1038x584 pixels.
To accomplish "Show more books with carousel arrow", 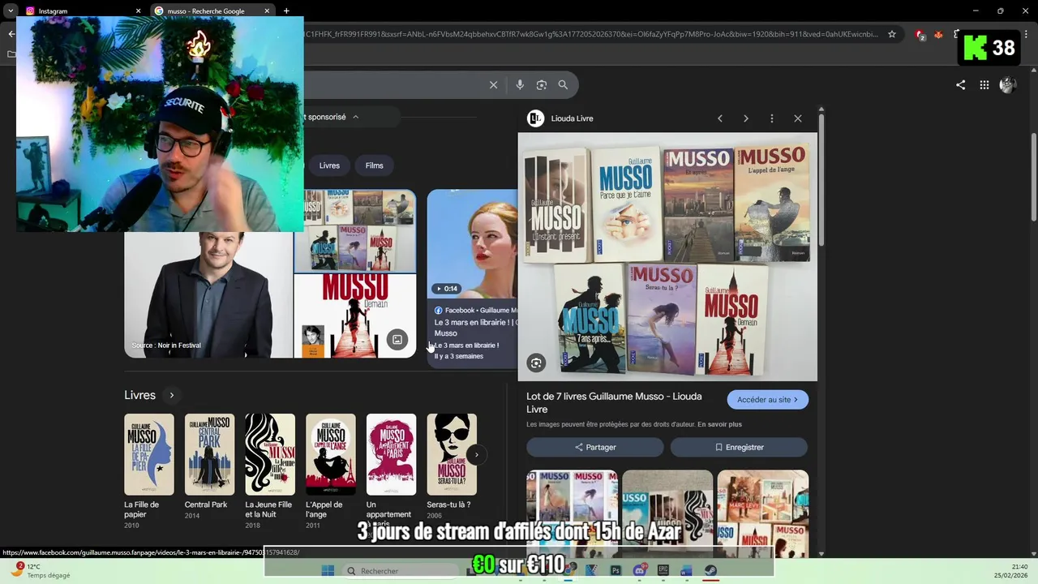I will pos(476,454).
